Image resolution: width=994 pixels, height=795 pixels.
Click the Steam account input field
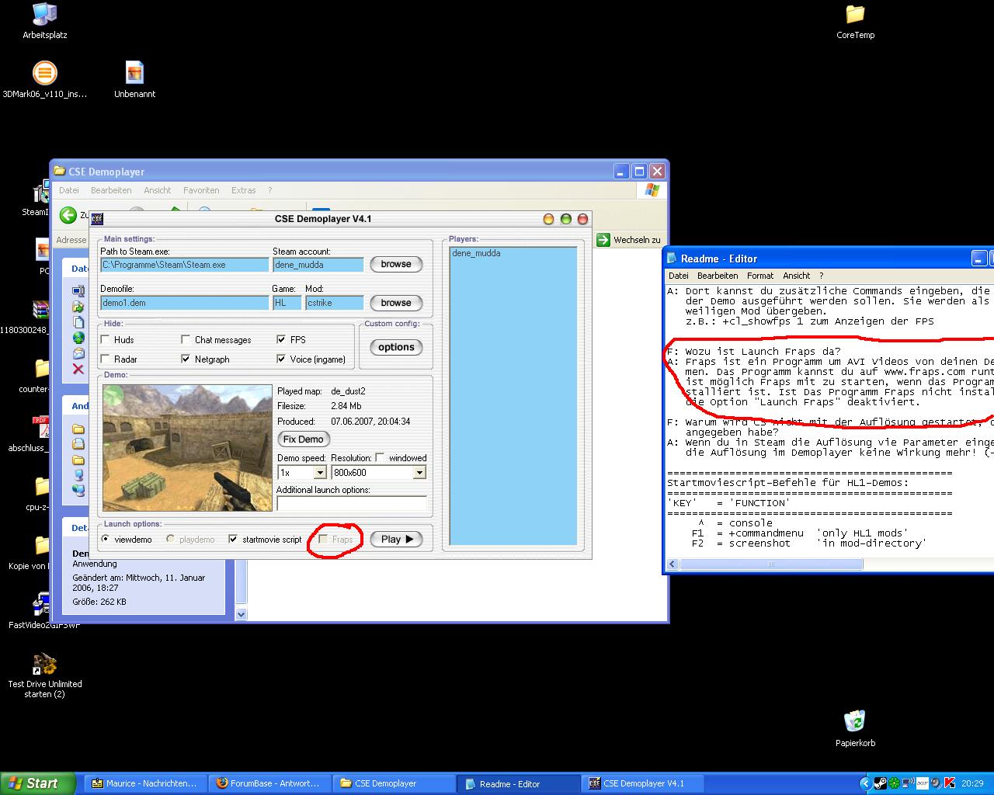pyautogui.click(x=318, y=265)
